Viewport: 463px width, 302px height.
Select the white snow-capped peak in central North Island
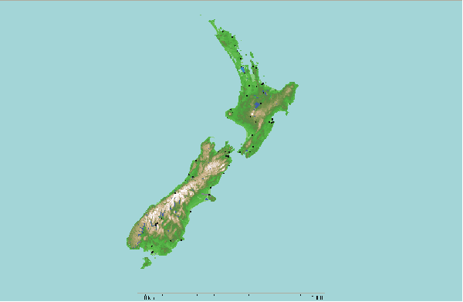[253, 114]
